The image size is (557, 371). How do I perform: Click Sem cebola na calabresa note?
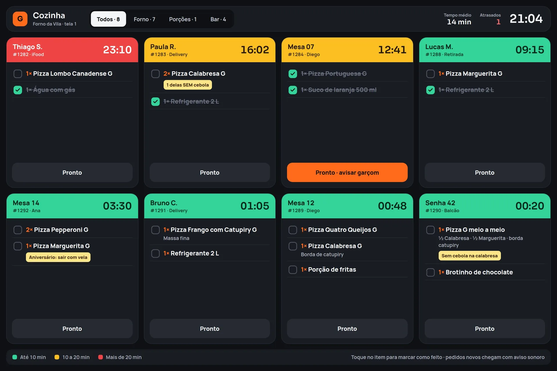click(x=469, y=256)
